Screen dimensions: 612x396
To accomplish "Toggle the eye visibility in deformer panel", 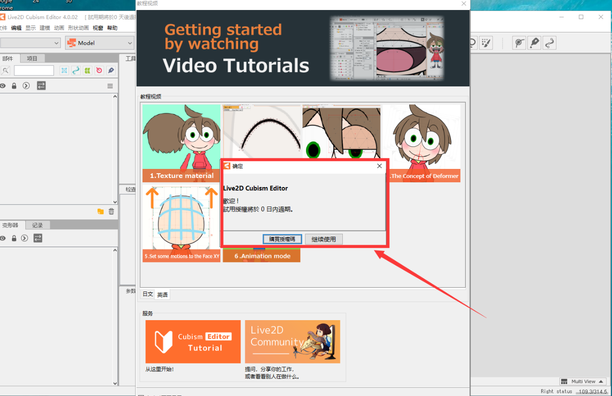I will click(x=2, y=238).
